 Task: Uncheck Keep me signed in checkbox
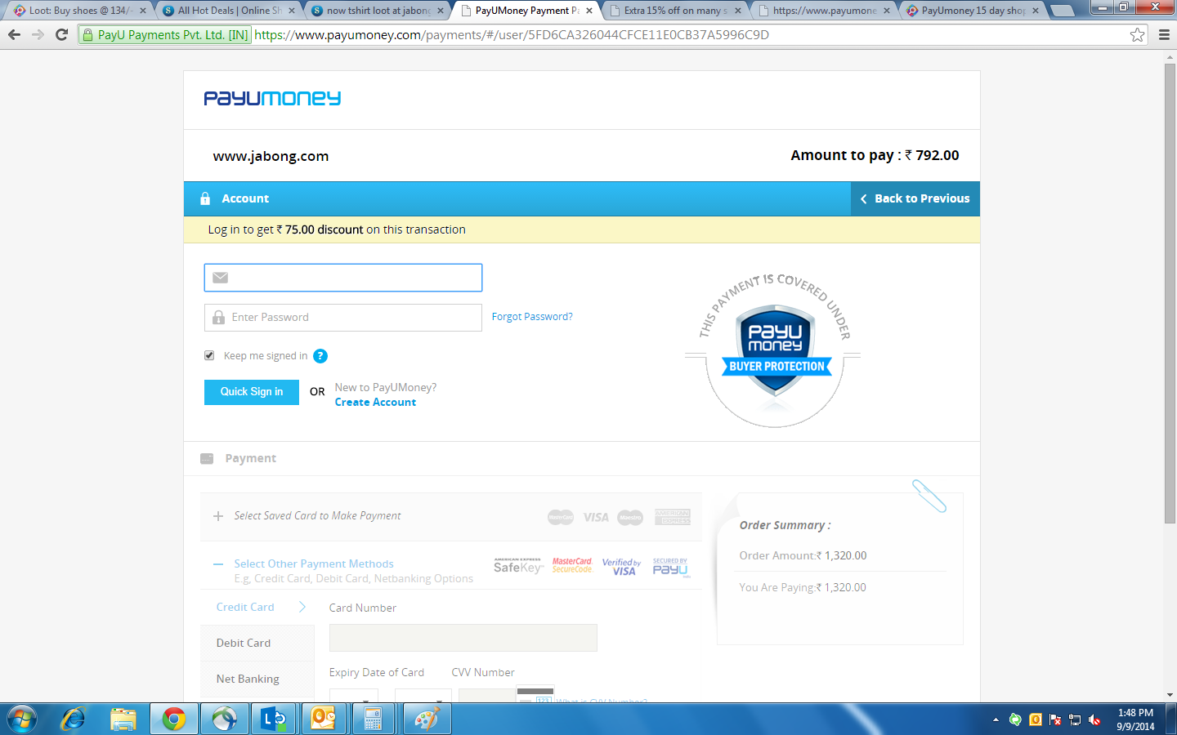point(209,355)
